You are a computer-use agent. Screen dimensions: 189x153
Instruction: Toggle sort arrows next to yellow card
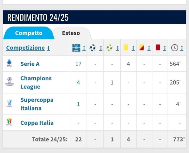click(x=133, y=48)
